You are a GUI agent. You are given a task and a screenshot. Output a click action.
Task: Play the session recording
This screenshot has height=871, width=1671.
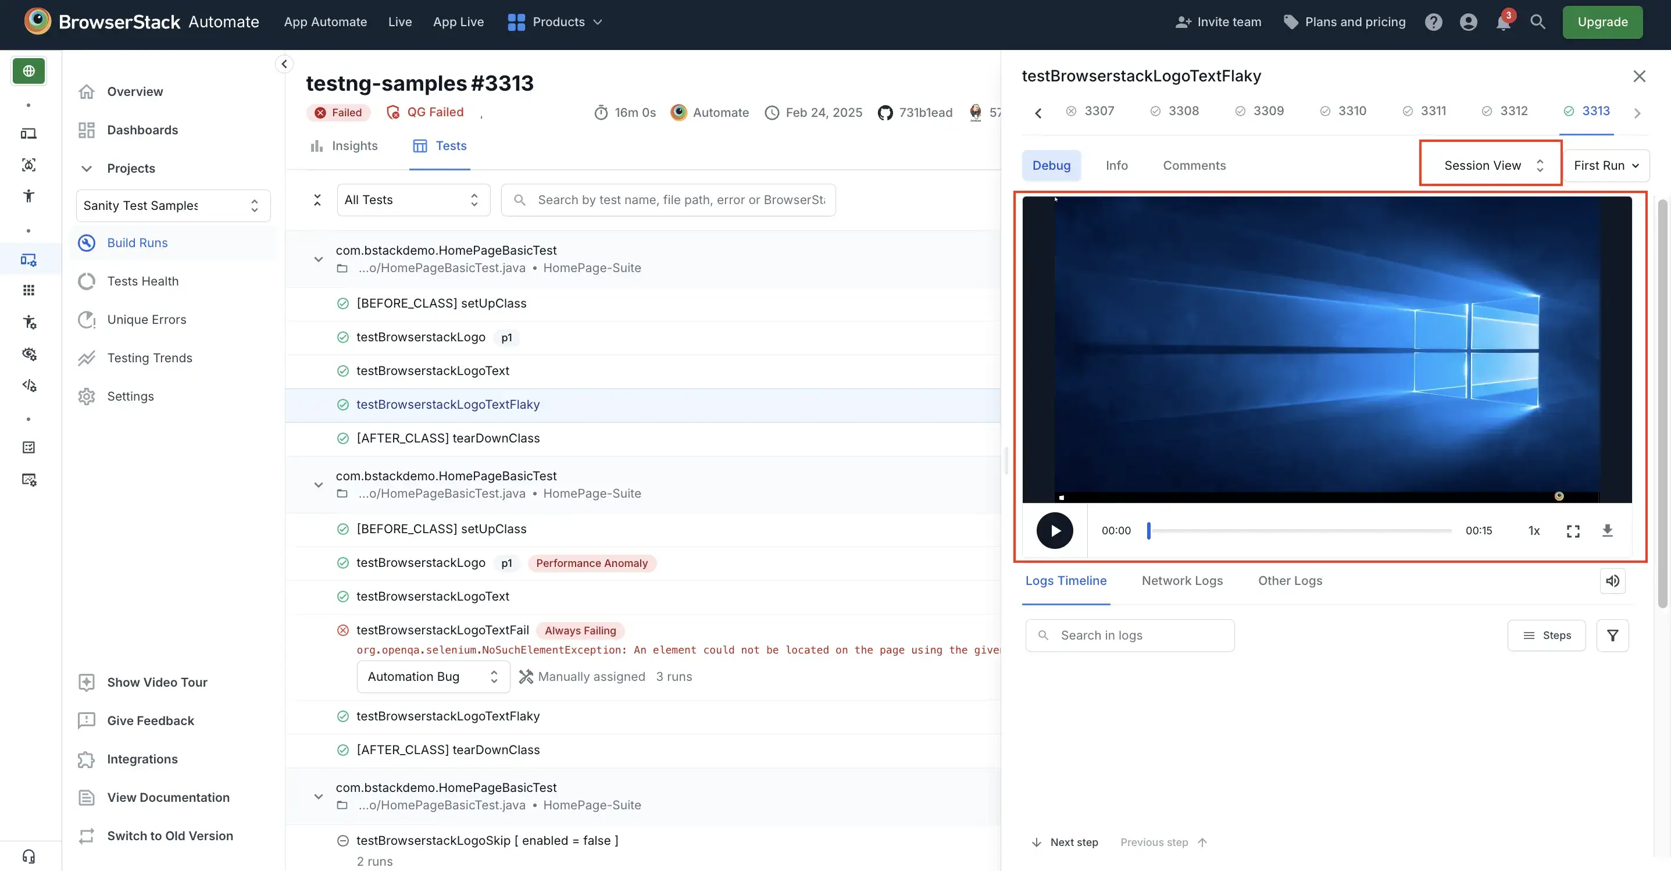coord(1054,530)
